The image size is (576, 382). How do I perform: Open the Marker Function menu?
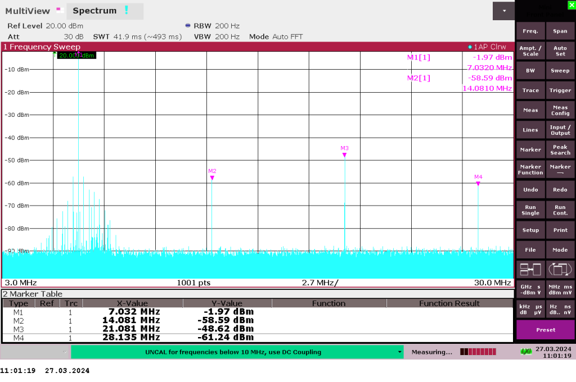tap(530, 170)
